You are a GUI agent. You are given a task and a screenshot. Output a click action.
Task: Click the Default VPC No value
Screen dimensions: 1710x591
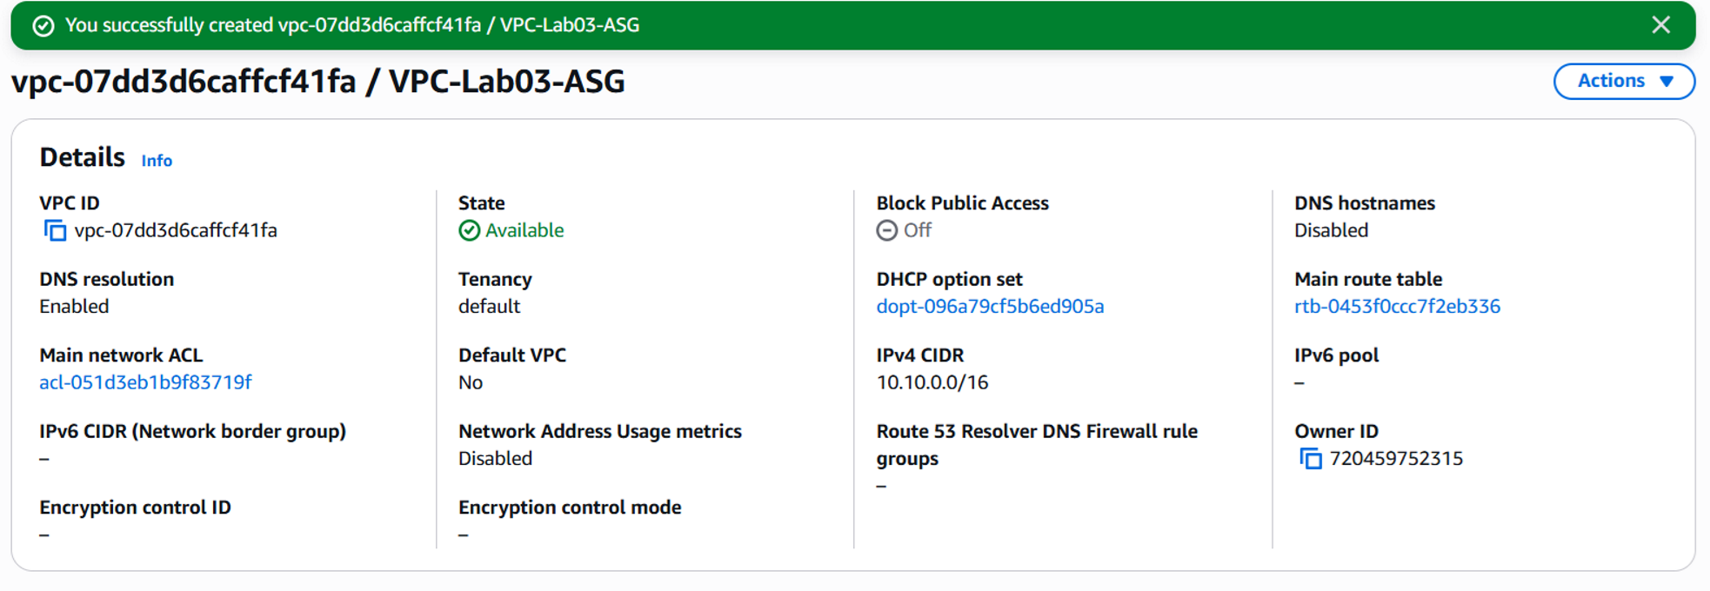[x=471, y=382]
